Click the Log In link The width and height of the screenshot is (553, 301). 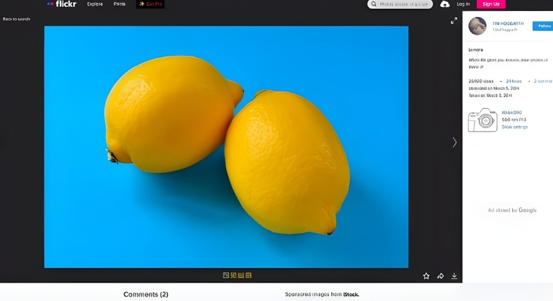[463, 4]
